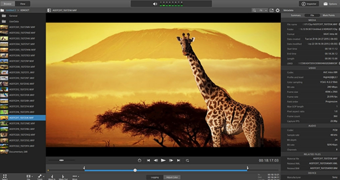
Task: Play the clip with the play button
Action: coord(163,161)
